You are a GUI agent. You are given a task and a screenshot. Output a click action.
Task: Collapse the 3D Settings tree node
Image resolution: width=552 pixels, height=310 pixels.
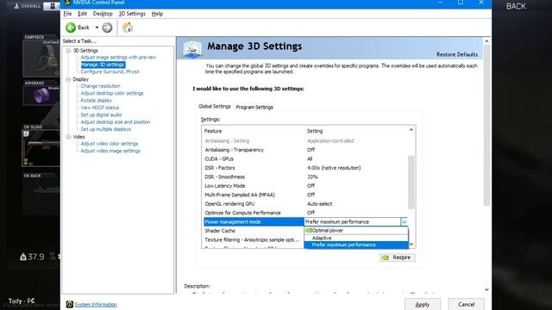coord(68,51)
